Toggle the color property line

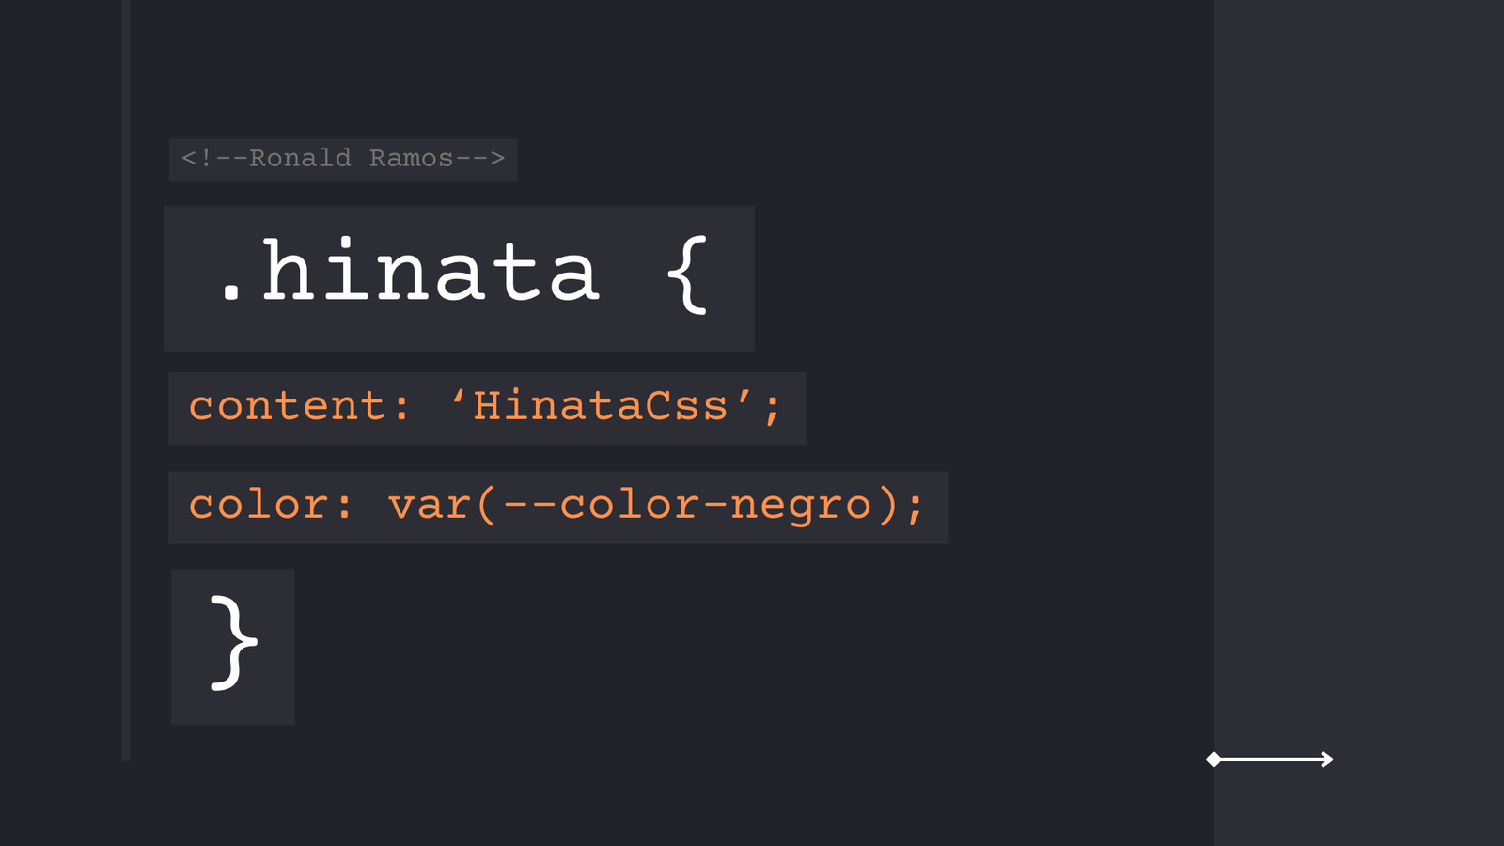(x=556, y=506)
